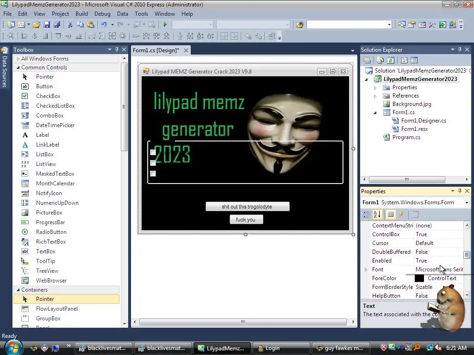Click Show All Files in Solution Explorer
474x355 pixels.
point(380,61)
